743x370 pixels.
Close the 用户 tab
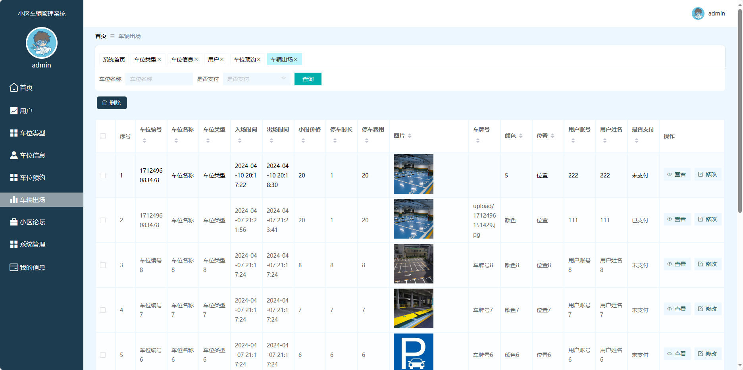point(222,60)
